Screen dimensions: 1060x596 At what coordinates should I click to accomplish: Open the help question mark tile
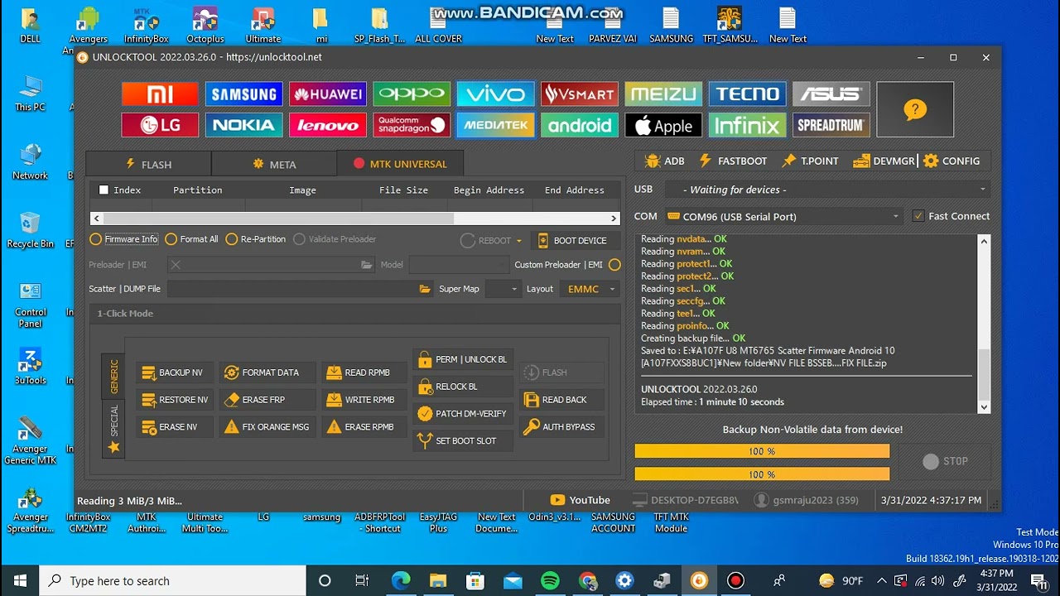tap(915, 109)
